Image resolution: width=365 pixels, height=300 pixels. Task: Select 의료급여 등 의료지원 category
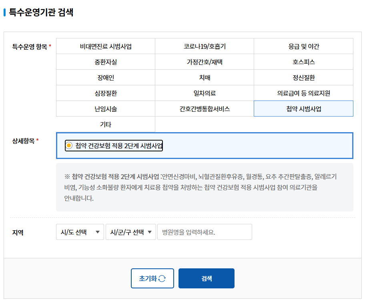(x=303, y=93)
